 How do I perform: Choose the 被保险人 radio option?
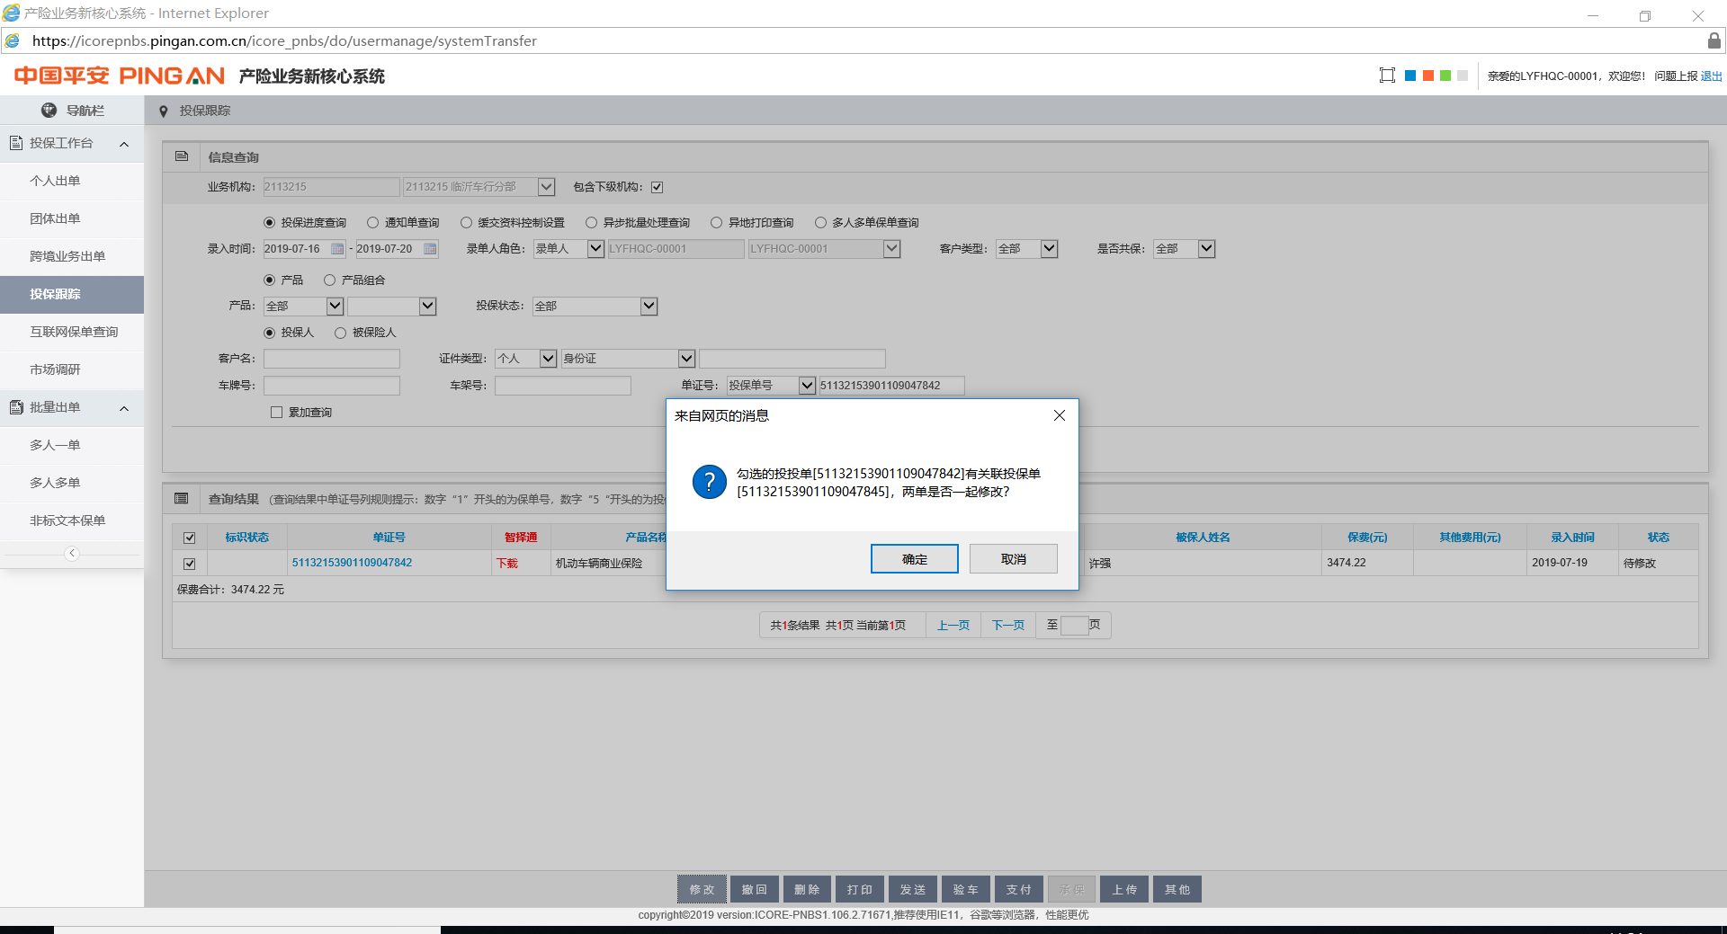[341, 333]
